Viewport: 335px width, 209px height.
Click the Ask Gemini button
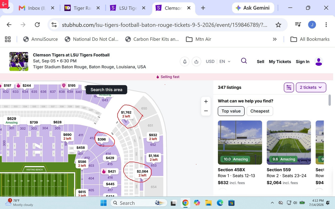pyautogui.click(x=253, y=8)
